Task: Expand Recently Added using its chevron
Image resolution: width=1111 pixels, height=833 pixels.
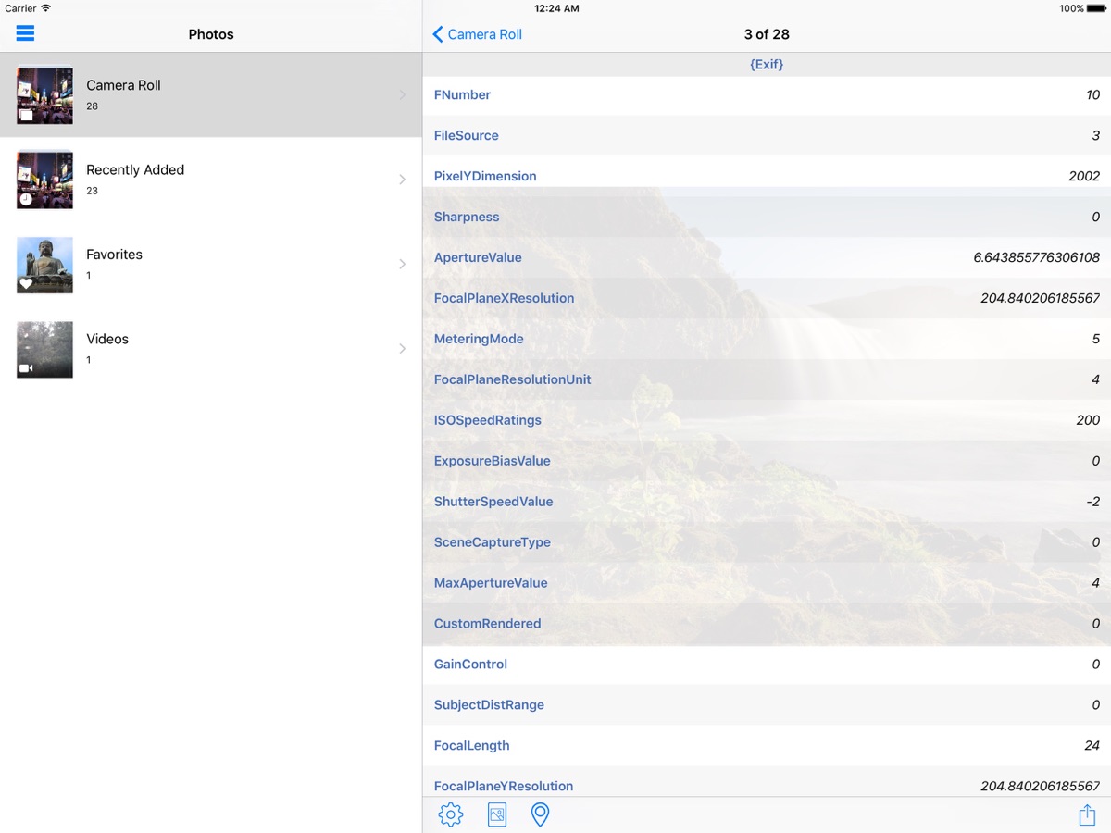Action: coord(402,180)
